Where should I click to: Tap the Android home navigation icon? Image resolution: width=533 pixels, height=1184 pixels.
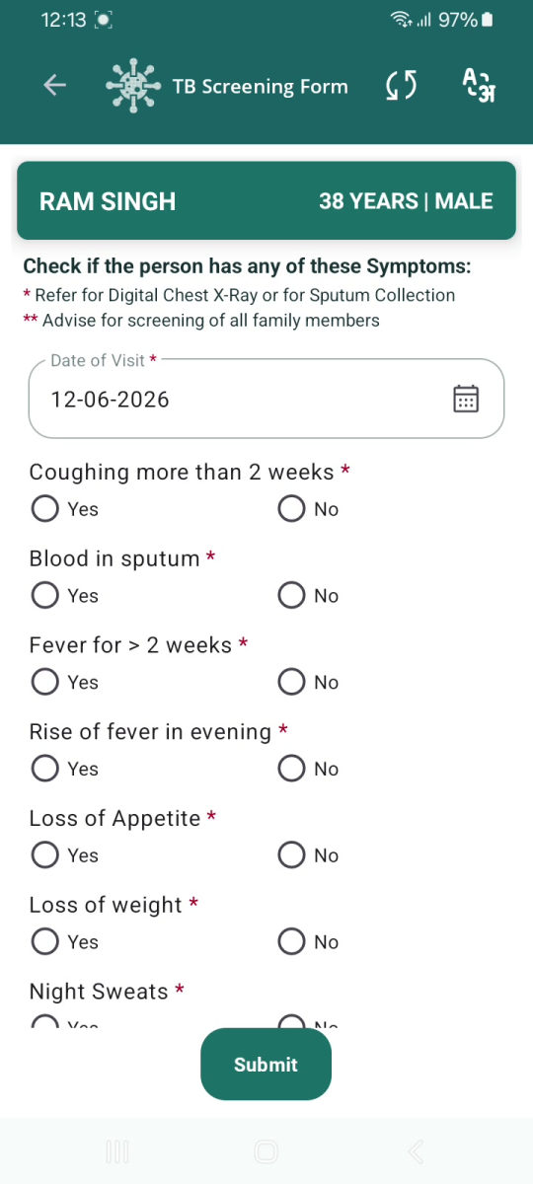coord(266,1151)
